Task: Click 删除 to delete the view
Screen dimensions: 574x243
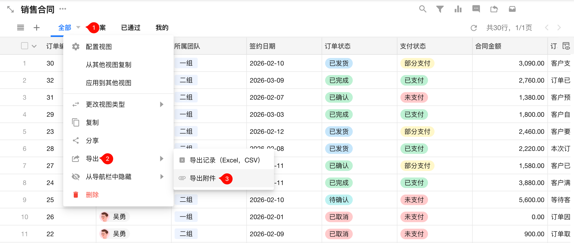Action: (92, 195)
